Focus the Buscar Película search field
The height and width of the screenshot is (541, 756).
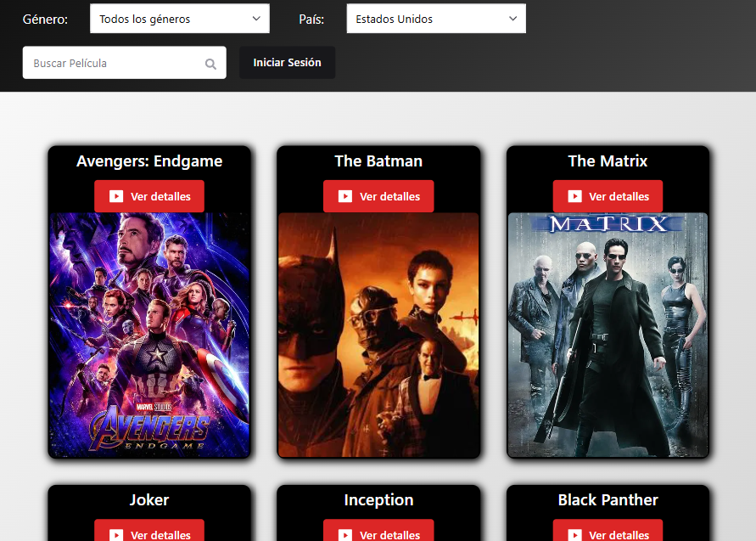(115, 63)
